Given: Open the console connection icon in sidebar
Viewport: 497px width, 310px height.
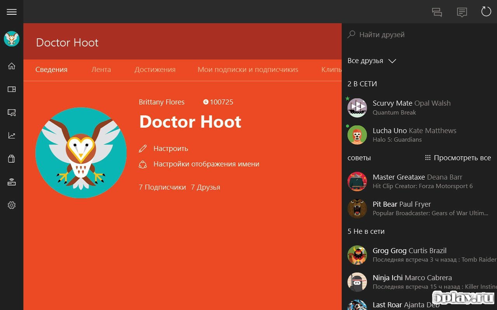Looking at the screenshot, I should pos(12,182).
